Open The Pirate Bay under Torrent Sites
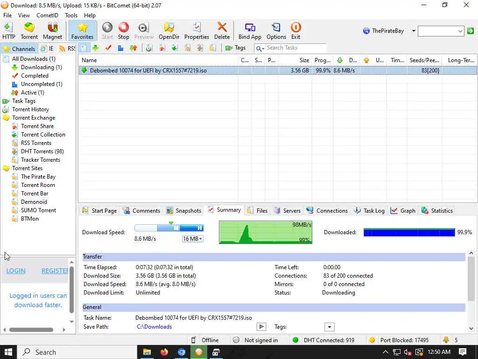 click(x=38, y=177)
